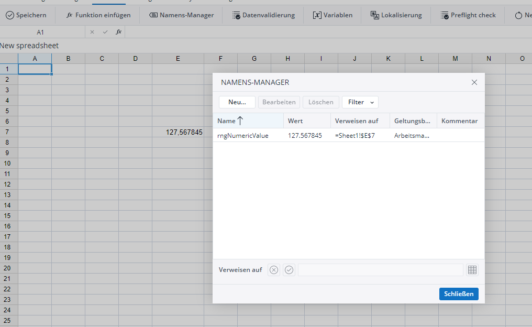The image size is (532, 327).
Task: Click the A1 cell name box
Action: coord(41,32)
